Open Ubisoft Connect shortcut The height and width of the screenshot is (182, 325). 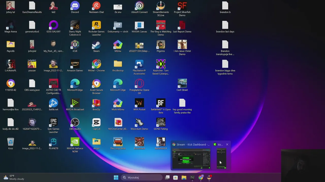click(139, 6)
